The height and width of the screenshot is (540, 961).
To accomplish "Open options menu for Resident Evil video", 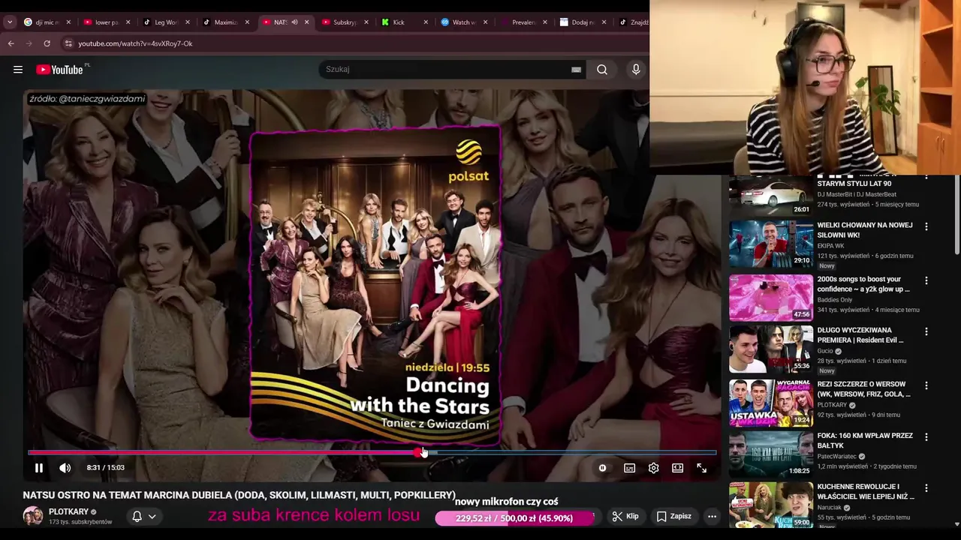I will coord(926,331).
